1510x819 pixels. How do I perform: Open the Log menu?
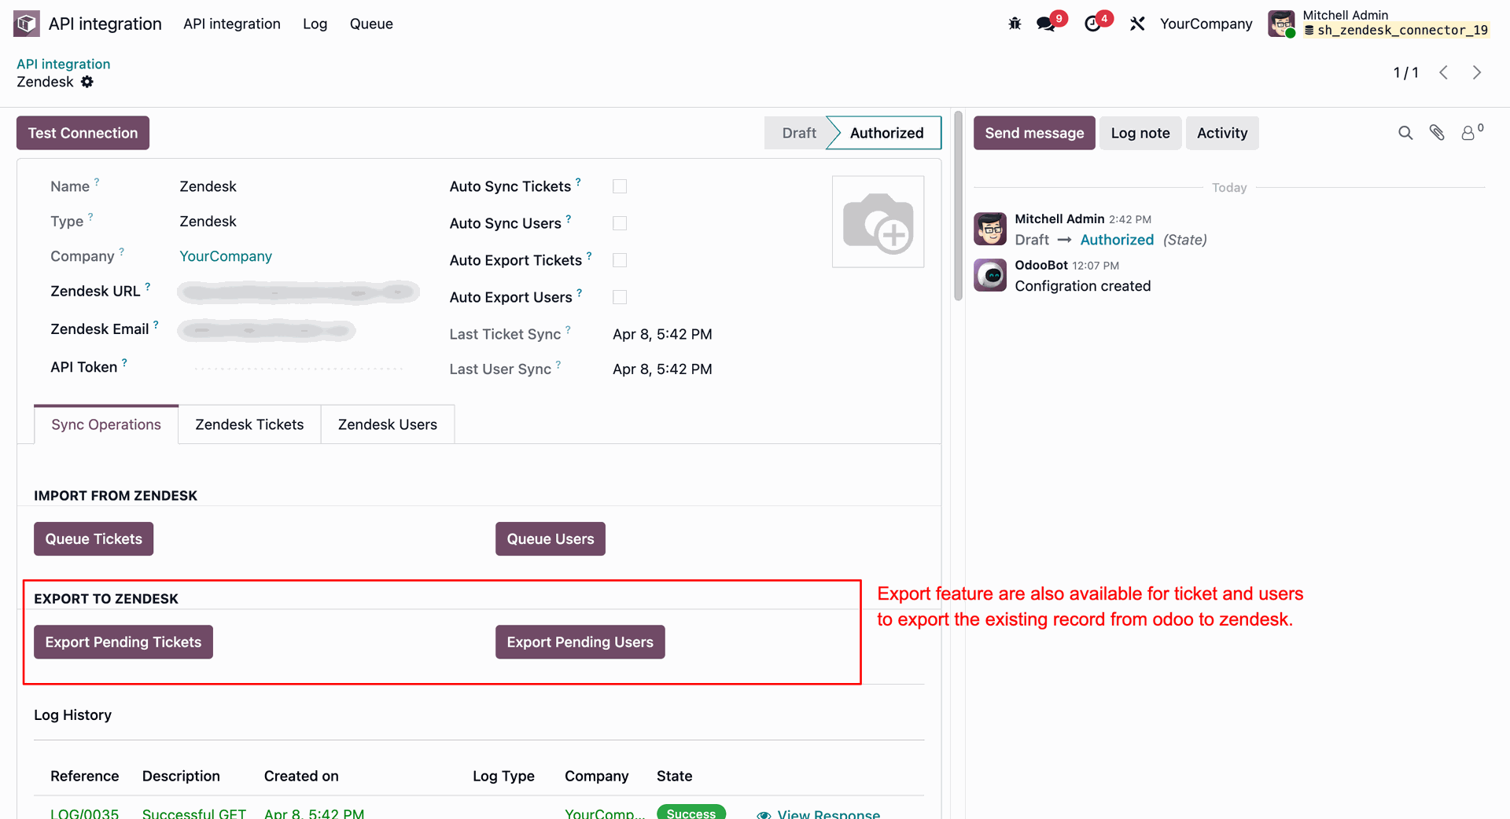click(x=315, y=24)
